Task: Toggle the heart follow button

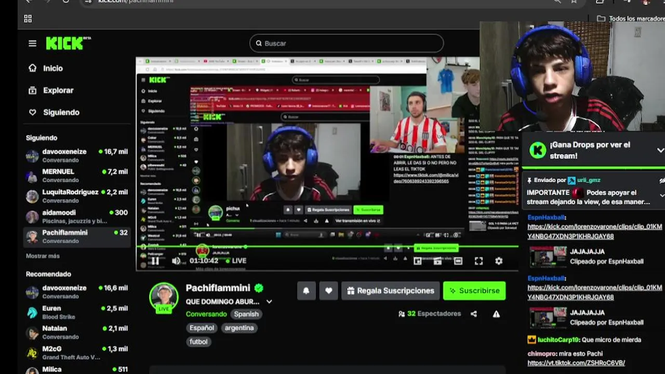Action: click(328, 291)
